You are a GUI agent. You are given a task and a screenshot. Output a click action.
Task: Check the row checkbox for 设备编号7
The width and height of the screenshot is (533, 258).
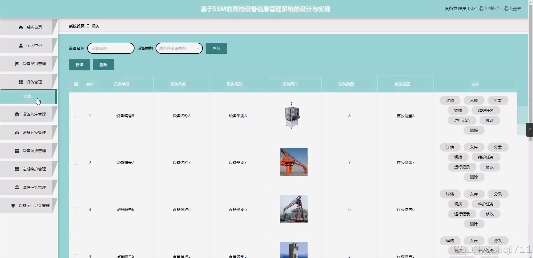click(x=76, y=163)
